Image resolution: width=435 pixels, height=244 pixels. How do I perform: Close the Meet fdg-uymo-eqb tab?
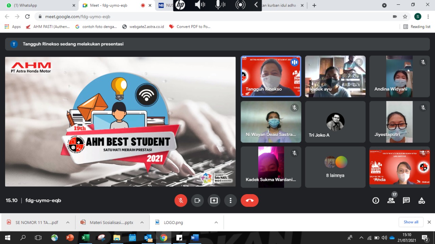(150, 5)
